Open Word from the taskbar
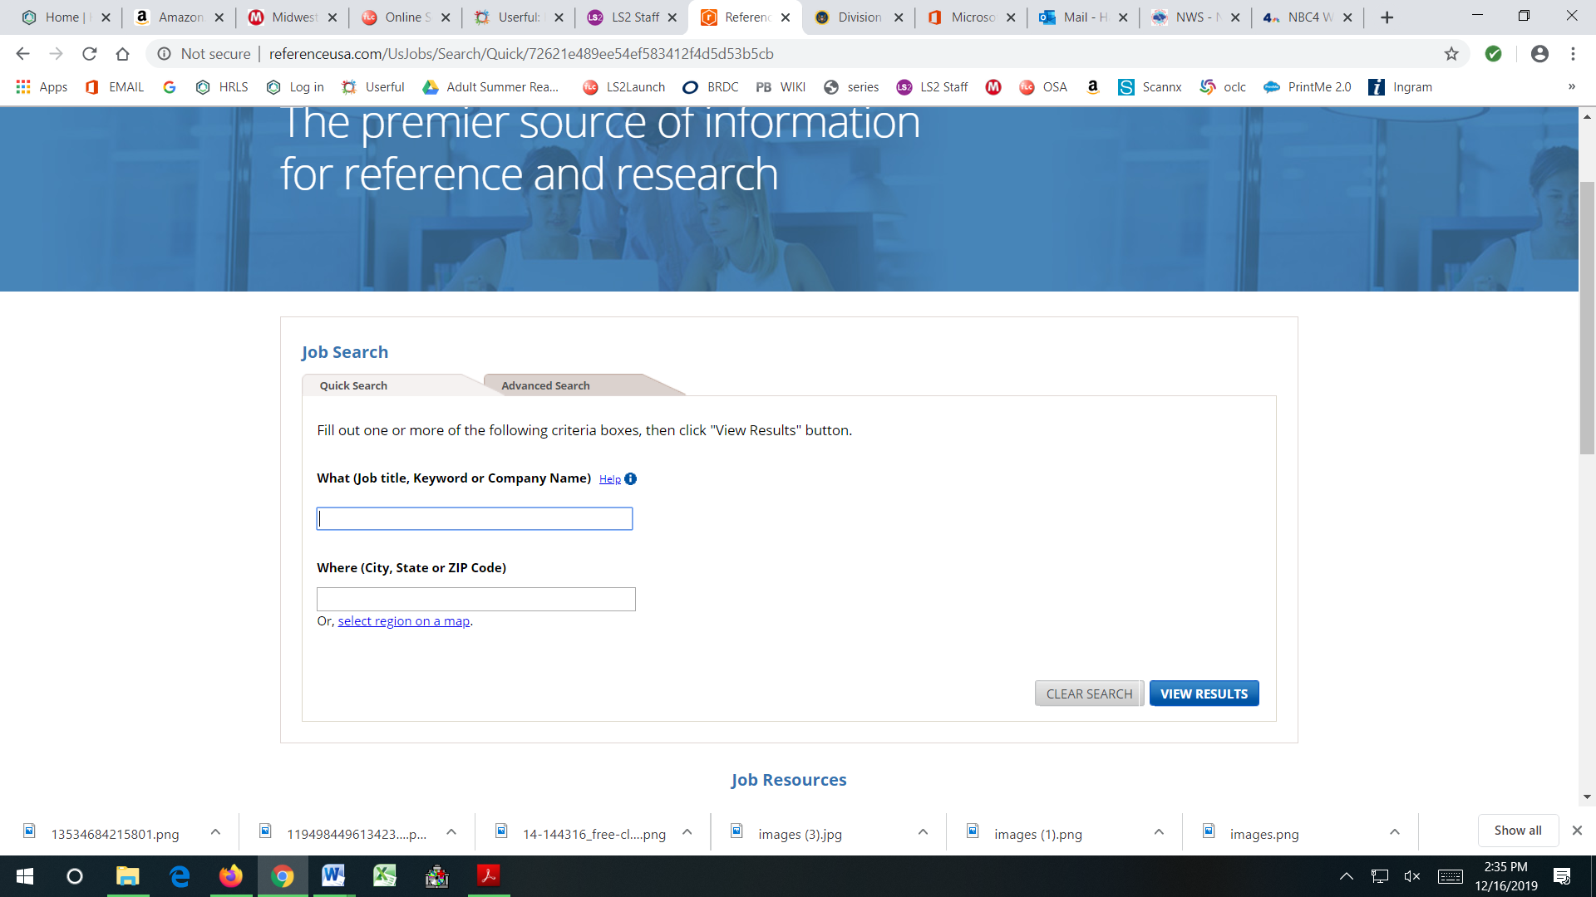The height and width of the screenshot is (897, 1596). 332,875
